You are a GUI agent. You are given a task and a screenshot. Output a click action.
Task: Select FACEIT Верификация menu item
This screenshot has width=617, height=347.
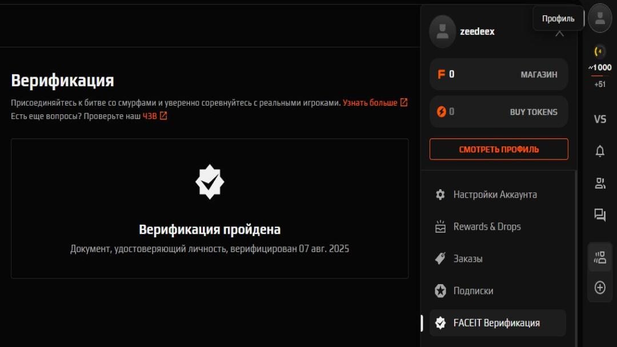pyautogui.click(x=498, y=323)
